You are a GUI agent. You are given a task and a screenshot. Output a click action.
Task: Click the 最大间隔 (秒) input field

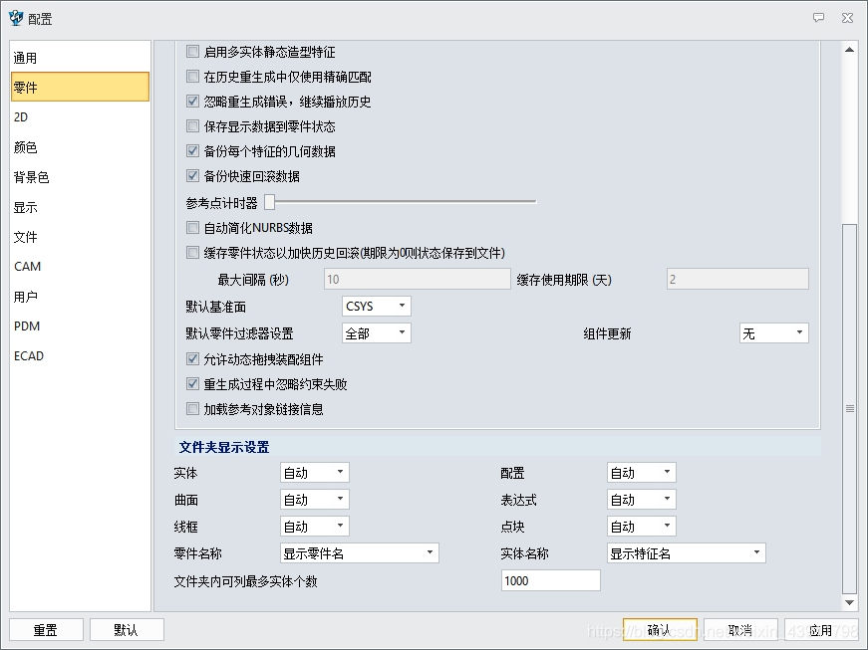tap(417, 279)
